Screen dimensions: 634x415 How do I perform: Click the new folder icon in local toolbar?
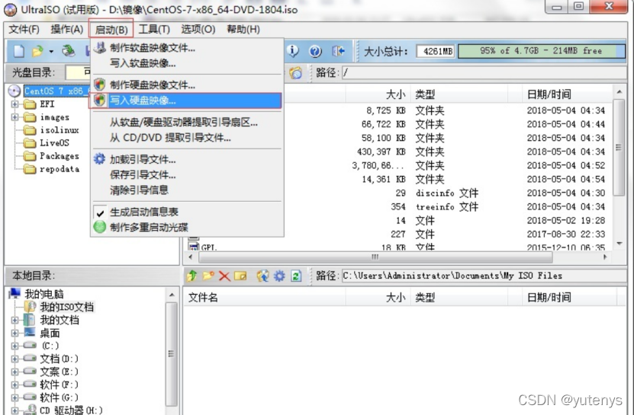click(x=208, y=276)
